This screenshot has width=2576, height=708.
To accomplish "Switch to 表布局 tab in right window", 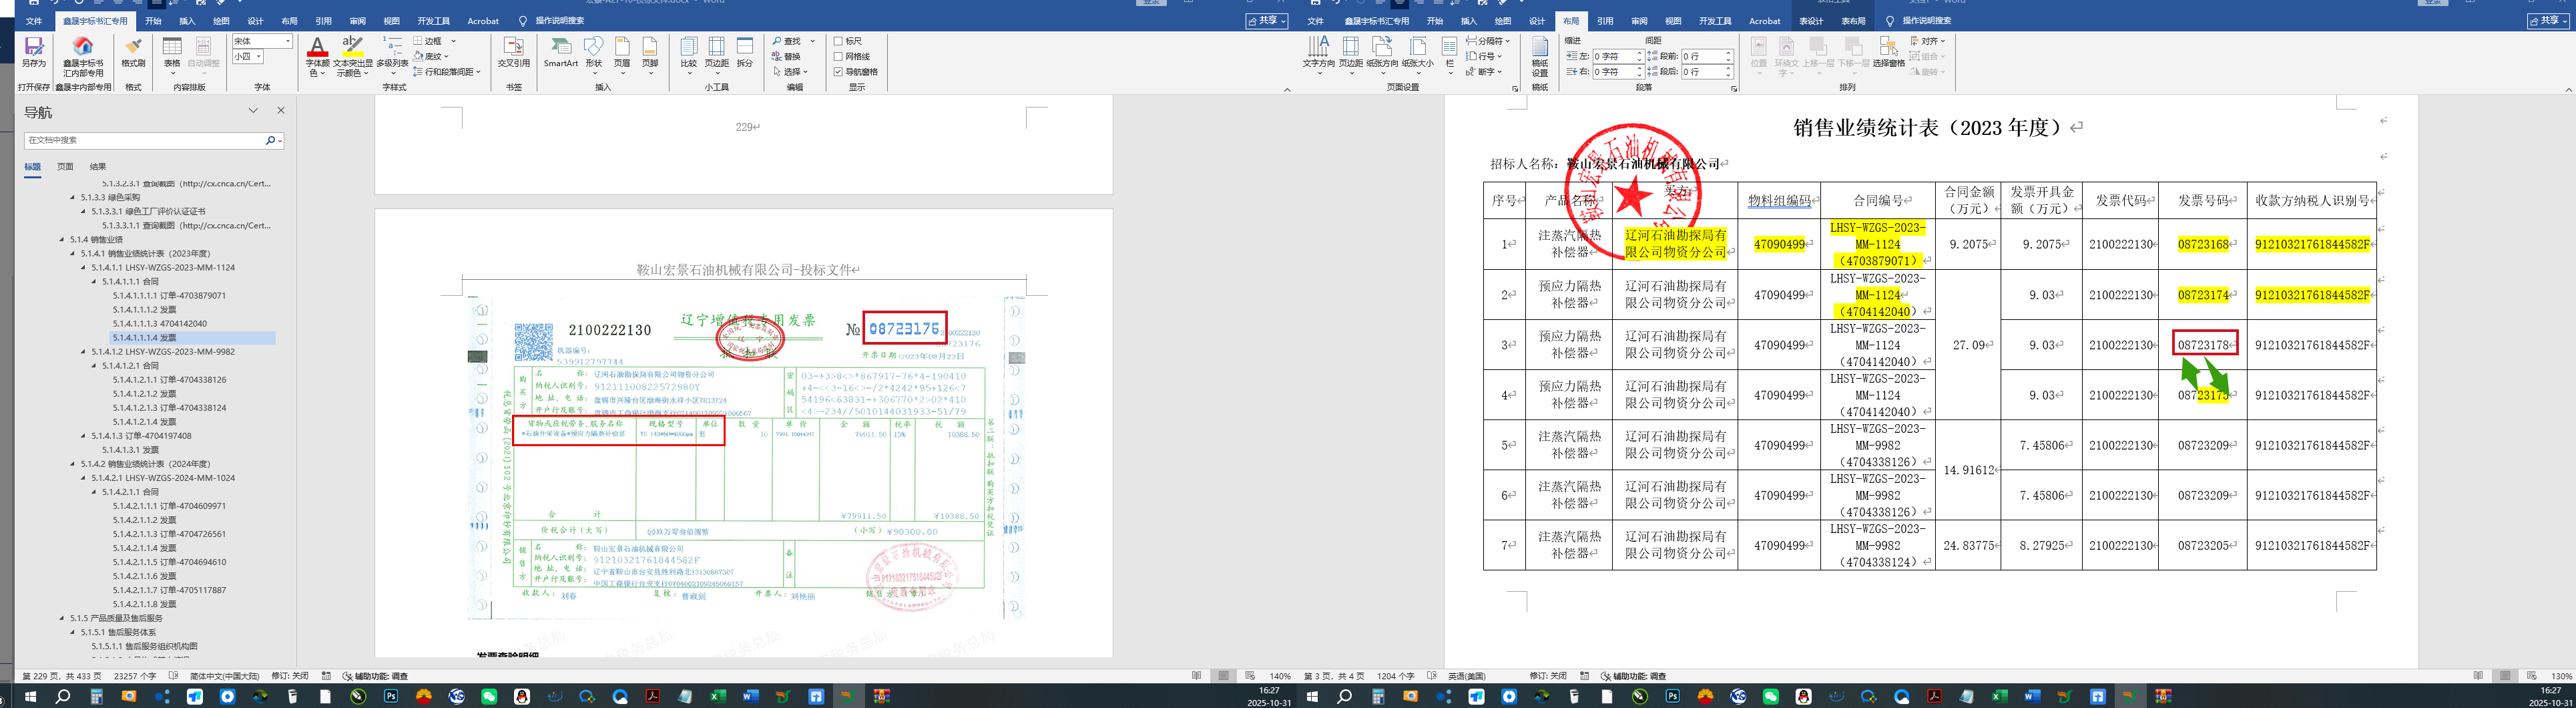I will point(1853,20).
